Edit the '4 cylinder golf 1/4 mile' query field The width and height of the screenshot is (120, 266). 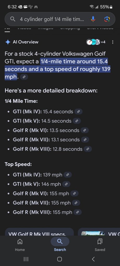click(52, 19)
